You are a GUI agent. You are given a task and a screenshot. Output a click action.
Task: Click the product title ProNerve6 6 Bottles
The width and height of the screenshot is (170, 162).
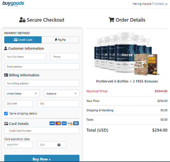click(127, 81)
